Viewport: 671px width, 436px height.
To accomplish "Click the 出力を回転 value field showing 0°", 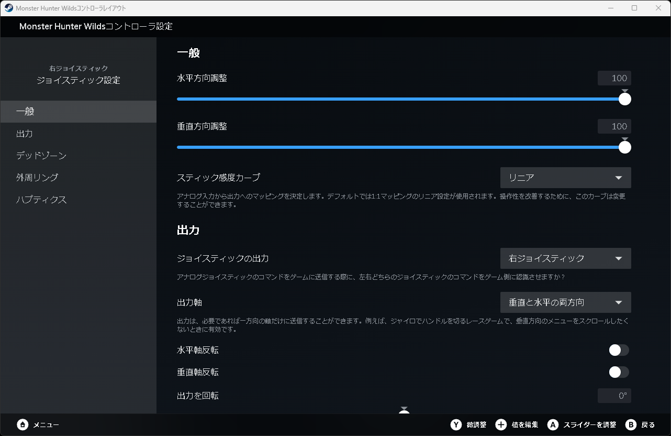I will (614, 396).
